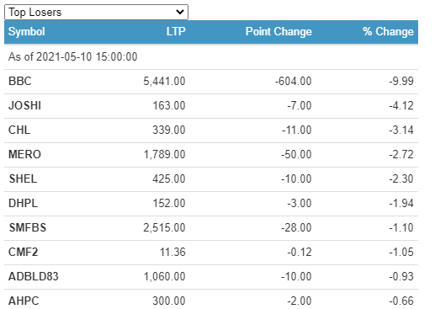The image size is (435, 309).
Task: Click the dropdown chevron arrow
Action: pyautogui.click(x=180, y=12)
